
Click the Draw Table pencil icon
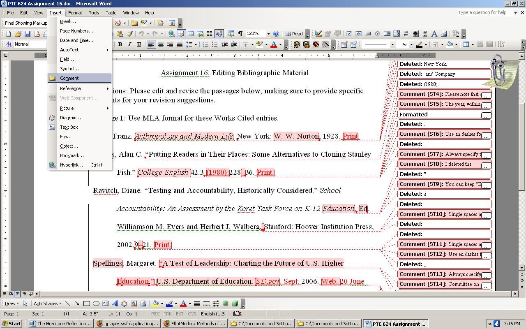point(344,44)
